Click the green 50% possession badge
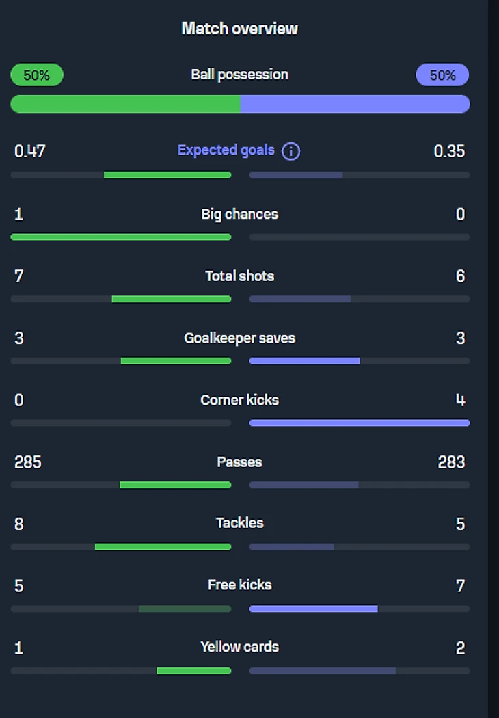 point(37,75)
